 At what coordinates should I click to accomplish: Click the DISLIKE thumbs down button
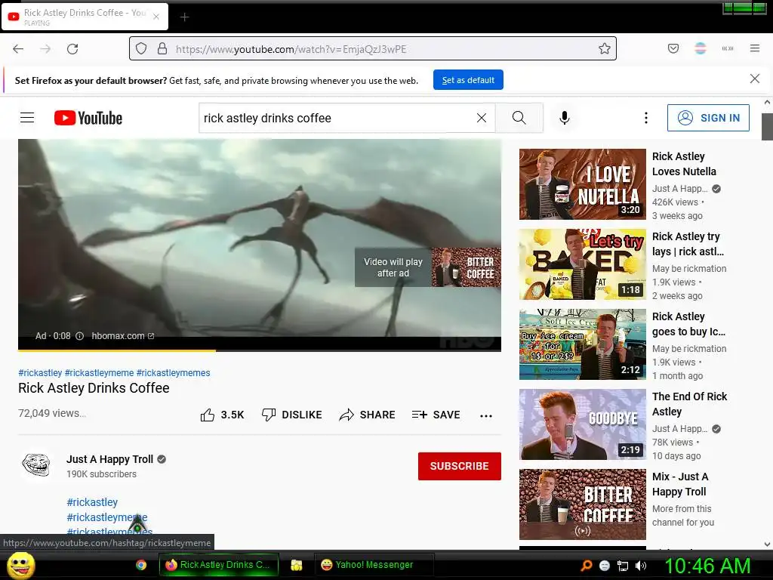292,415
